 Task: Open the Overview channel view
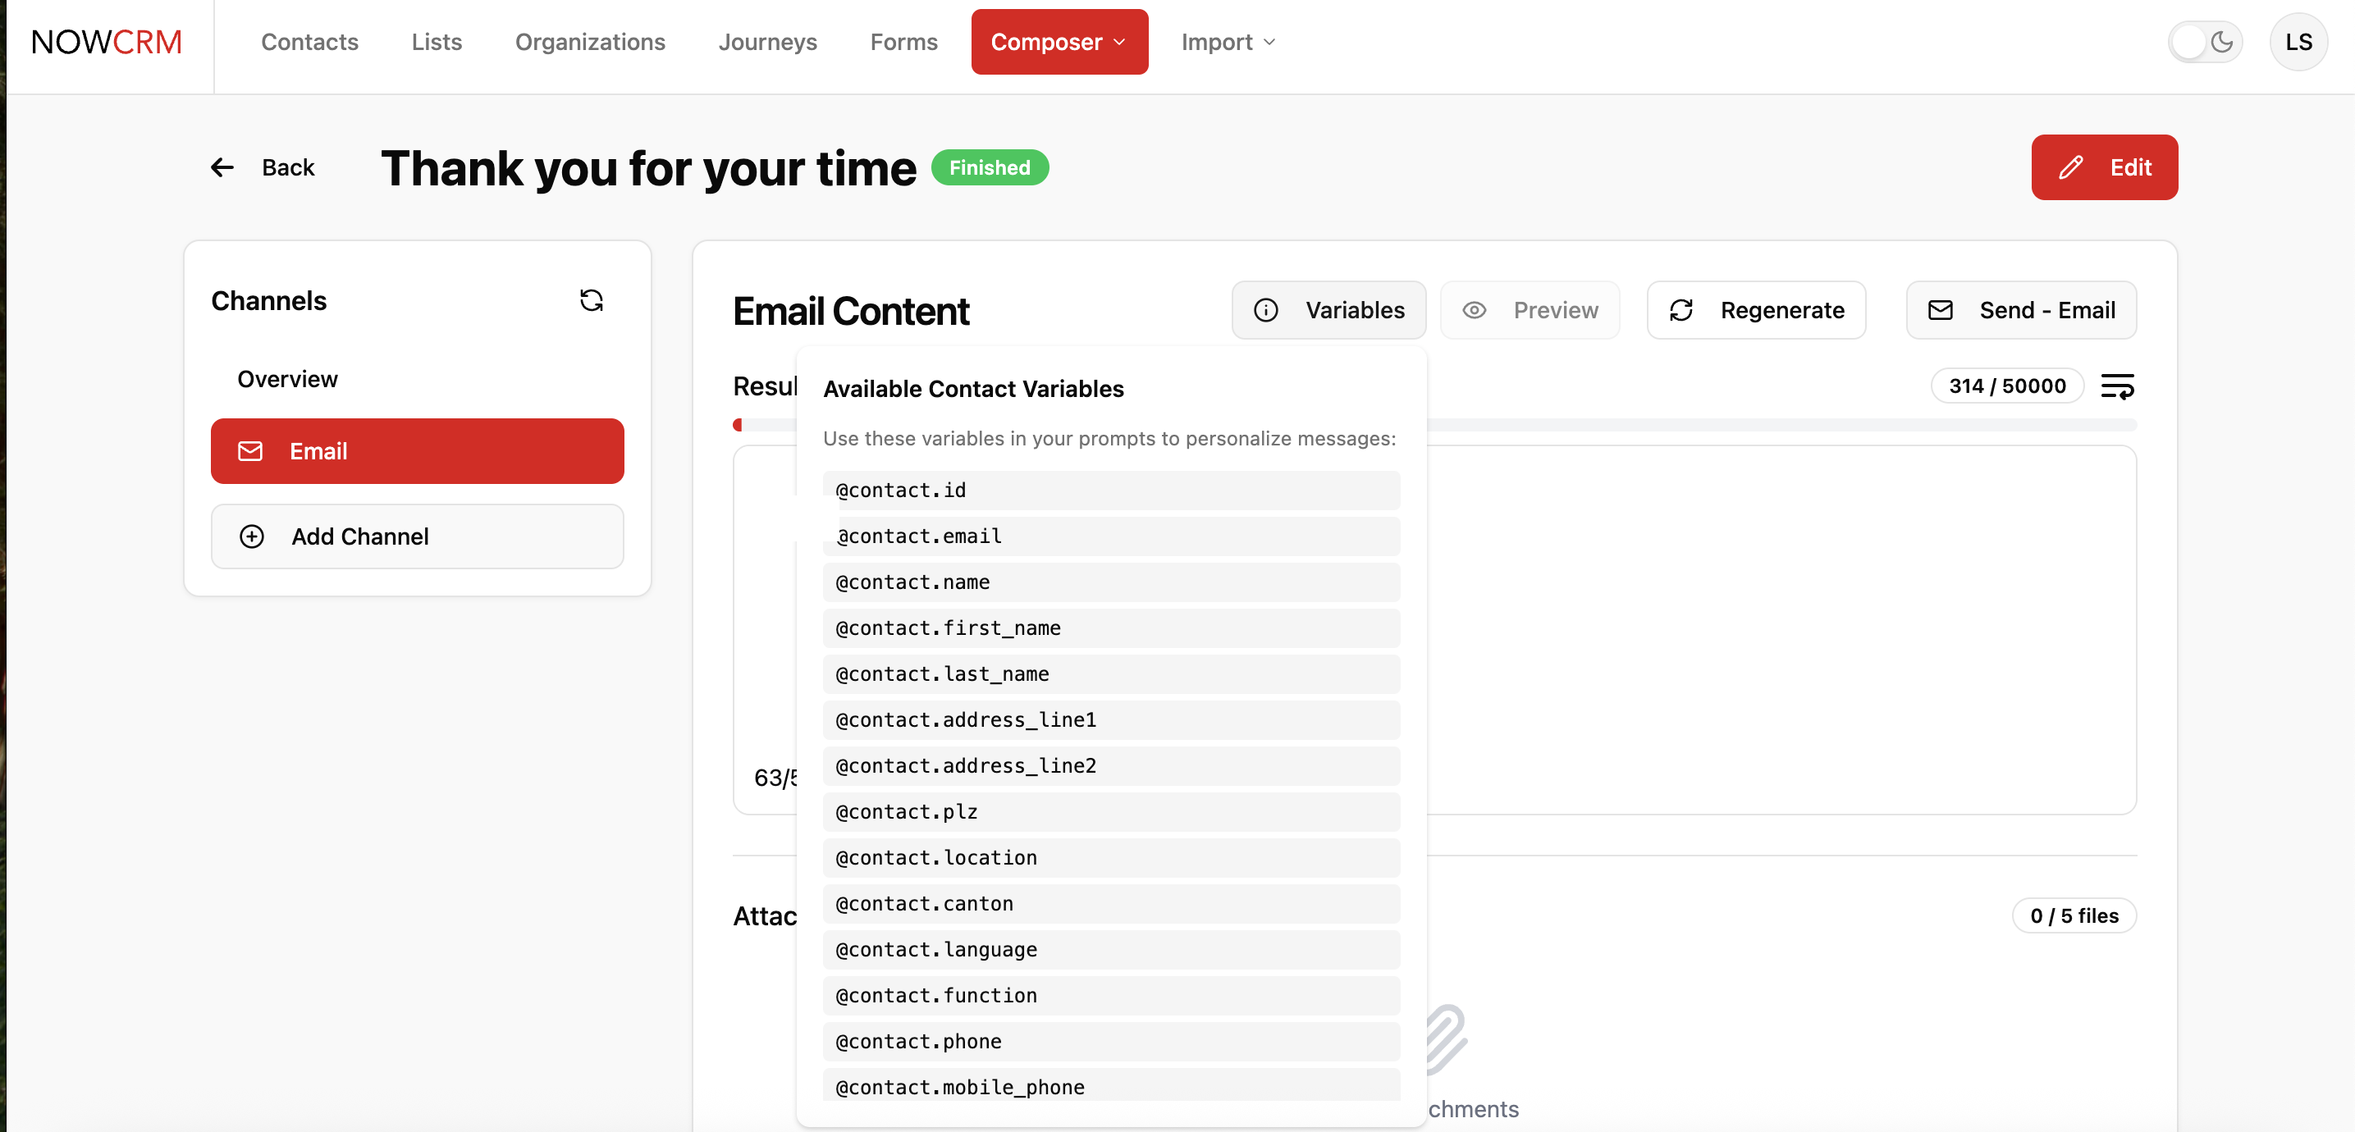[287, 378]
